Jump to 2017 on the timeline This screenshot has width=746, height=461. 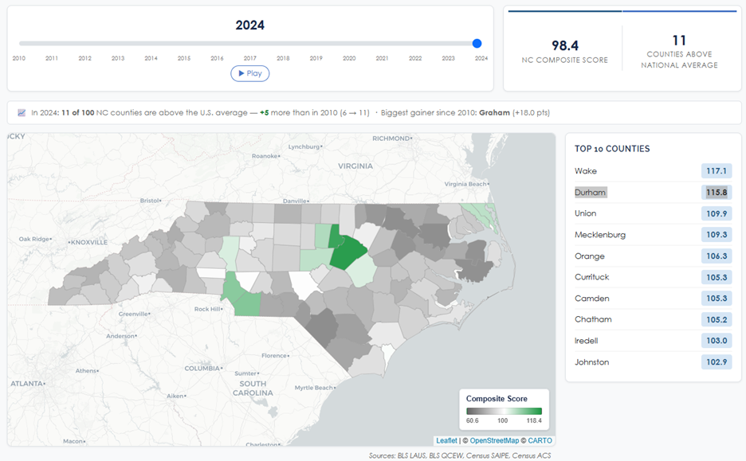(249, 58)
